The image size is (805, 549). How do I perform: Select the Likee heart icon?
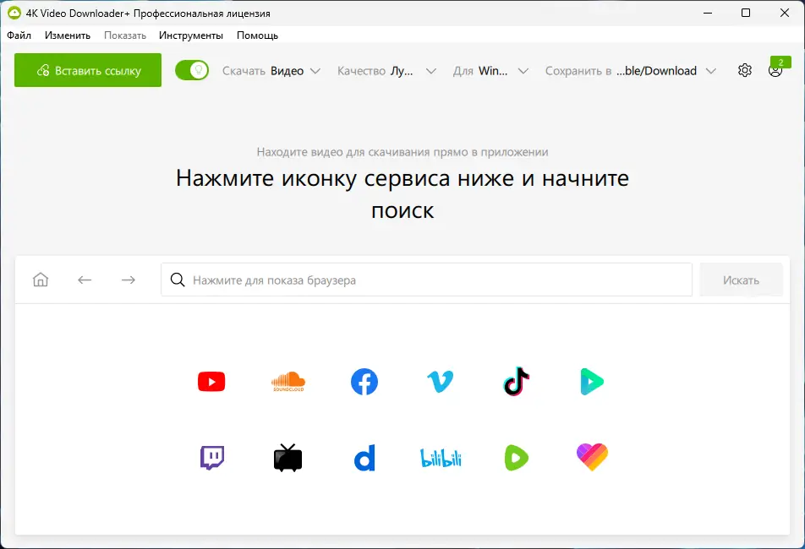[591, 457]
